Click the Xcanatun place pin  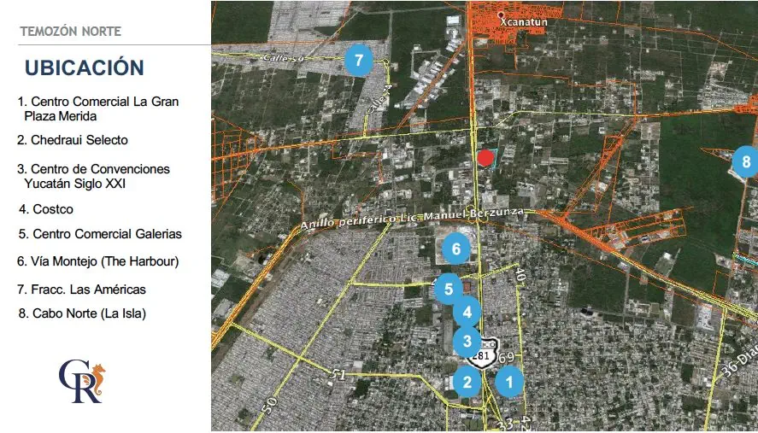click(501, 15)
